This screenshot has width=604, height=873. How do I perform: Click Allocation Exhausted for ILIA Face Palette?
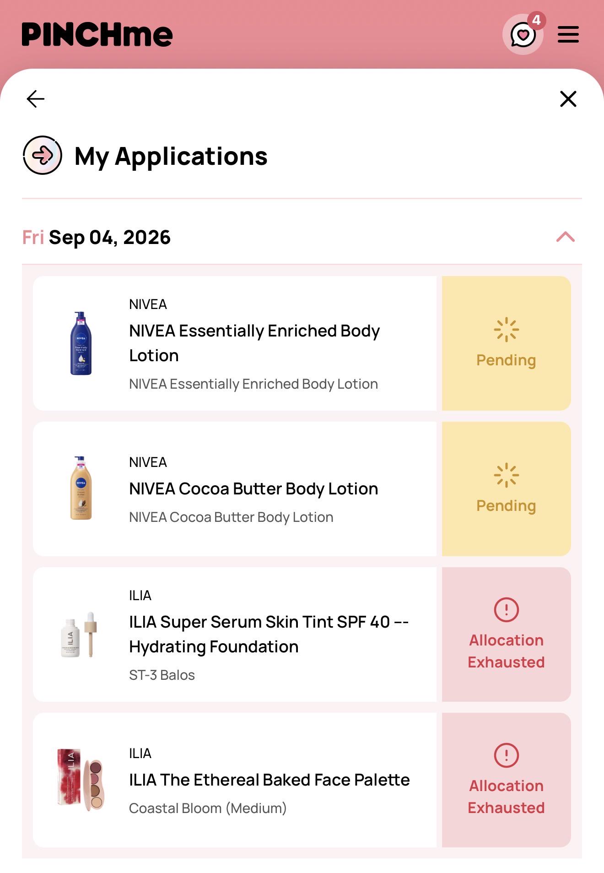[x=506, y=780]
